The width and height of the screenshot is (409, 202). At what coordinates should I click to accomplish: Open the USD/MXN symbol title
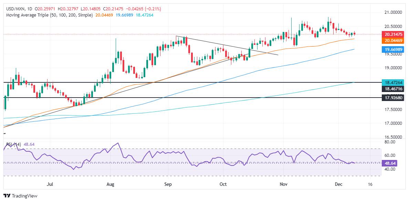[x=13, y=9]
